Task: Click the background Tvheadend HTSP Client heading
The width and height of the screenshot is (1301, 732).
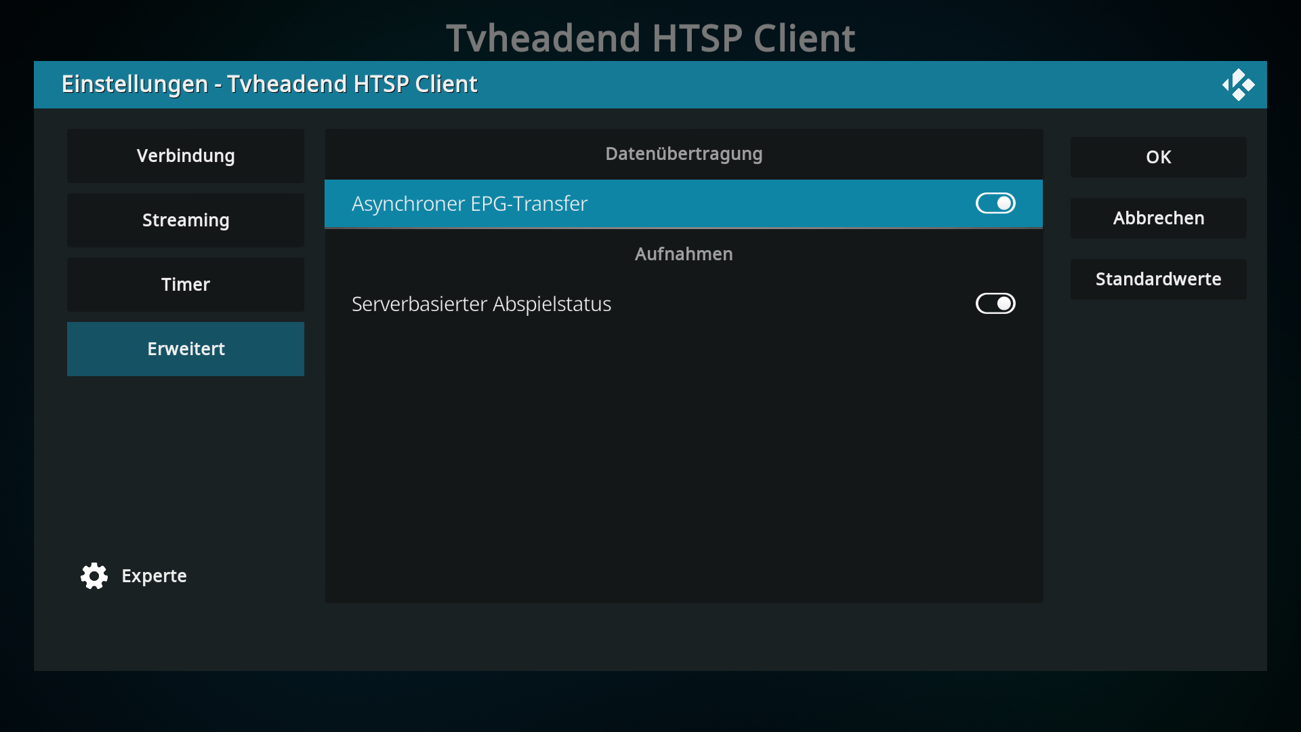Action: [650, 37]
